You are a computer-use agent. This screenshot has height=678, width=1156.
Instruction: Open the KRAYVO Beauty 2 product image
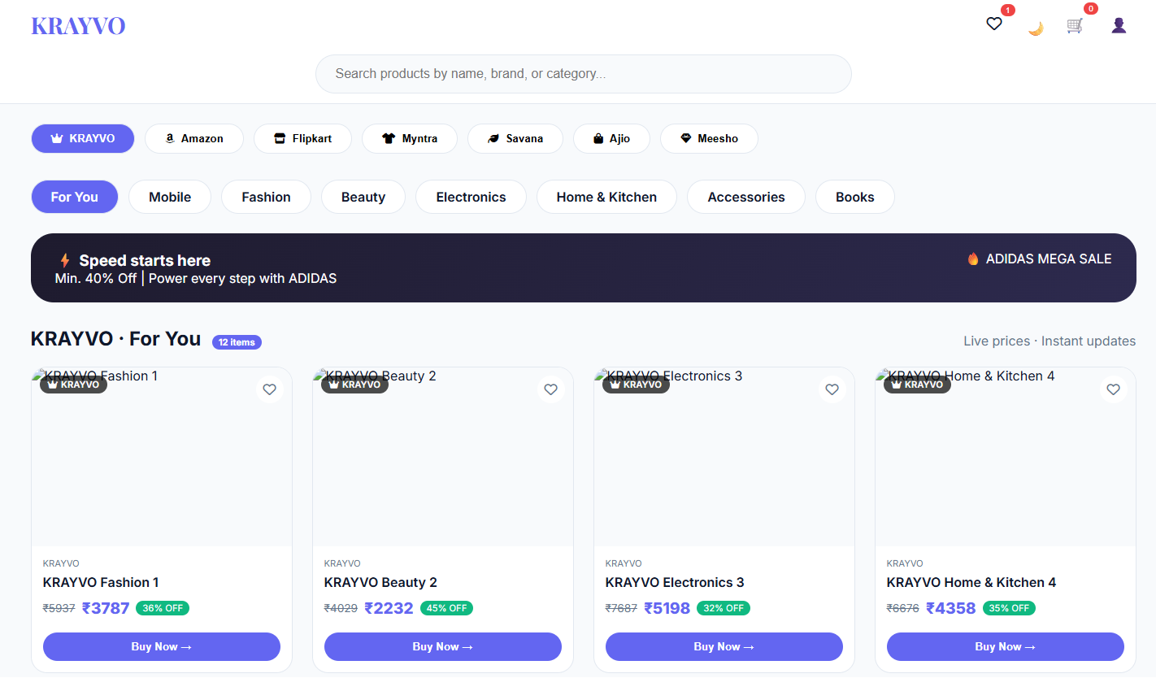[x=443, y=457]
